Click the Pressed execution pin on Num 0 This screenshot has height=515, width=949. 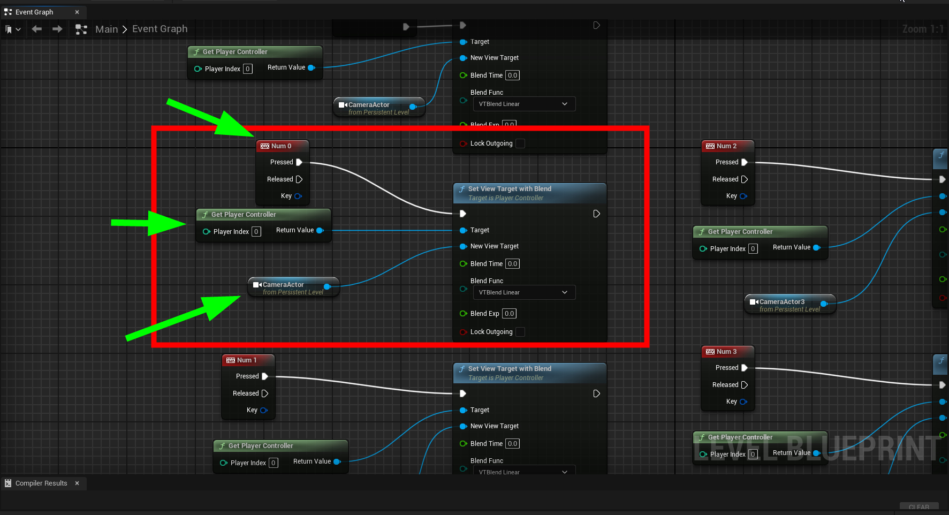[x=299, y=162]
